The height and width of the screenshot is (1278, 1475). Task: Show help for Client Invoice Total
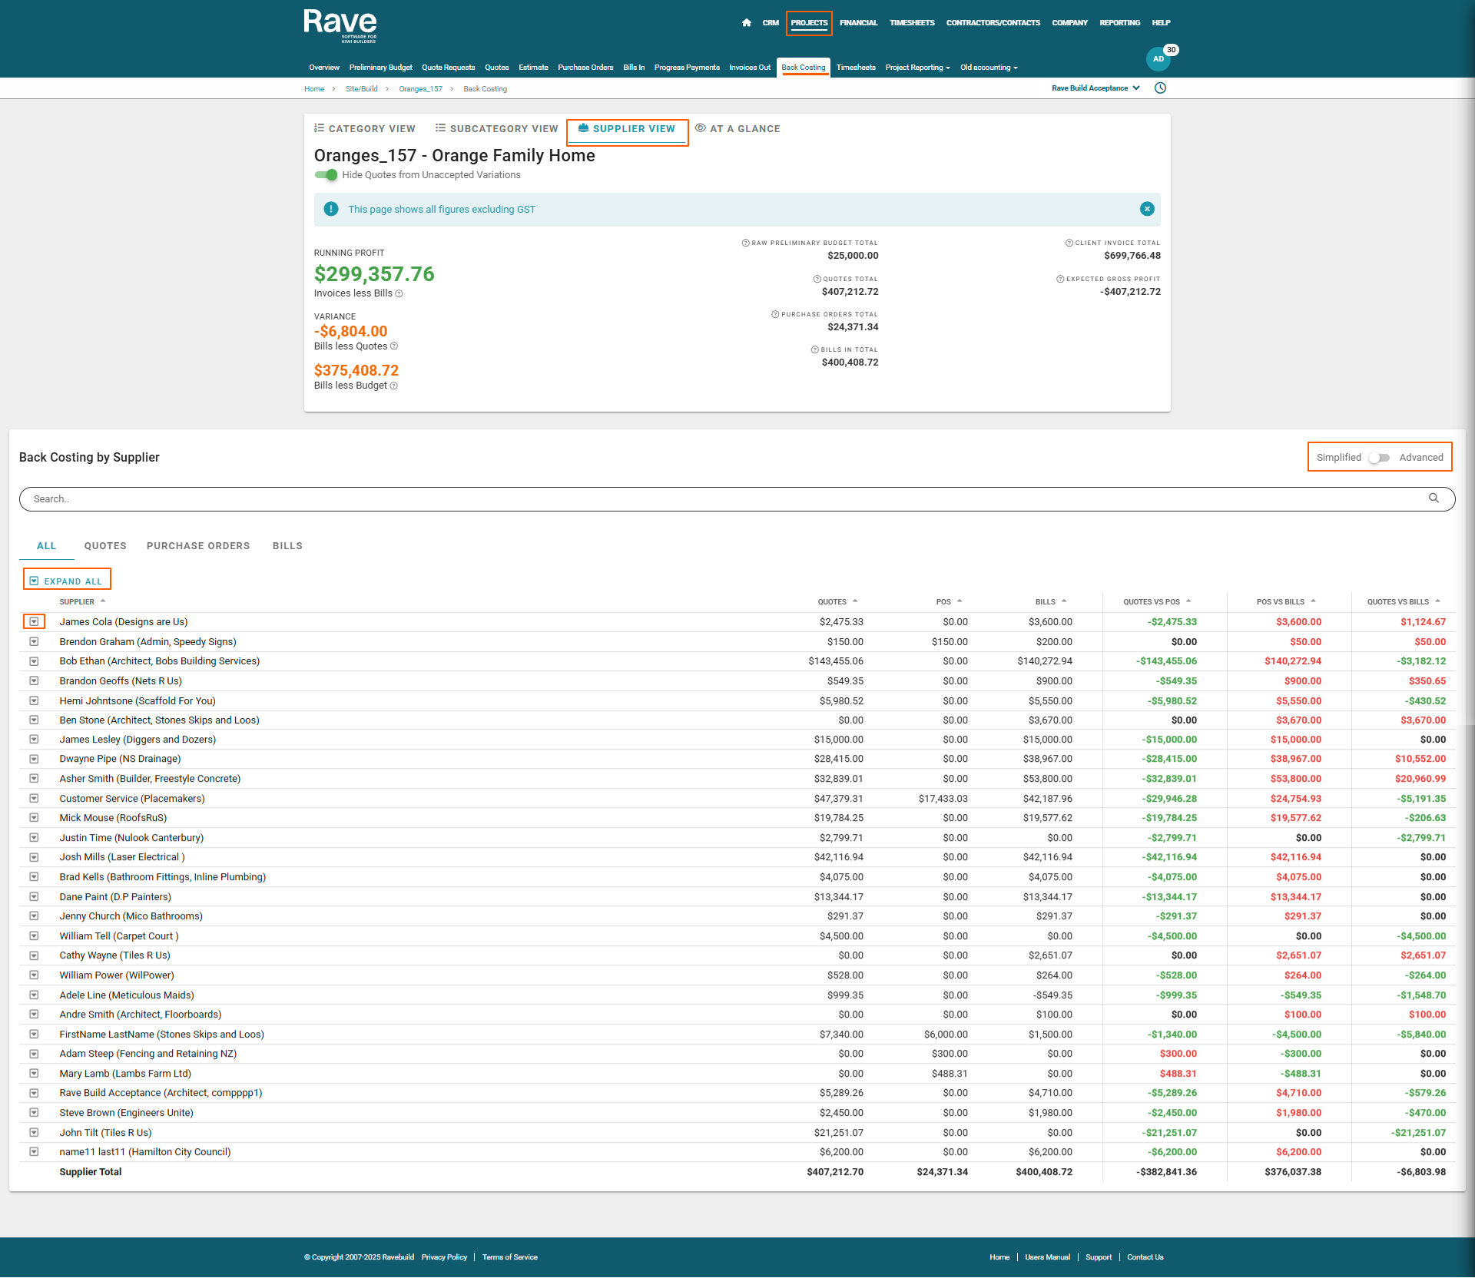[1069, 243]
